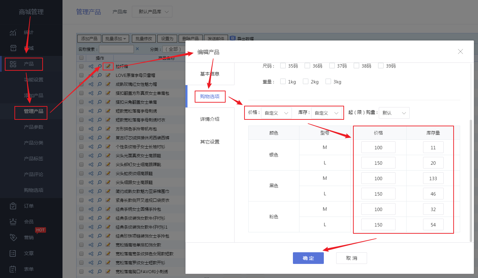Check the 1kg weight checkbox

pos(283,81)
